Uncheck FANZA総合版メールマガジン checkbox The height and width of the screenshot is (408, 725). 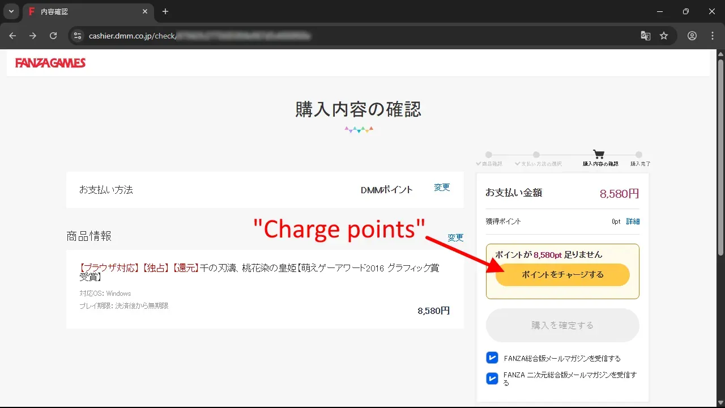[492, 358]
